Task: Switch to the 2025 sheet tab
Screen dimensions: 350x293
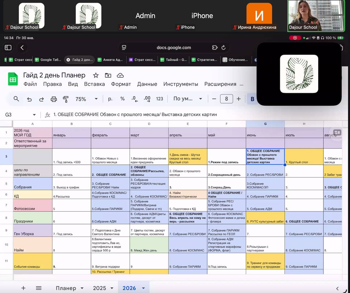Action: (x=99, y=288)
